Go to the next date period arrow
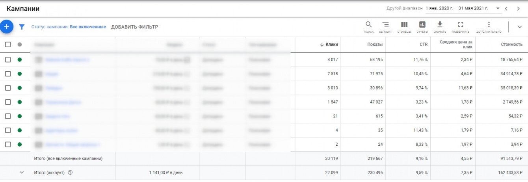The width and height of the screenshot is (528, 182). pyautogui.click(x=518, y=8)
